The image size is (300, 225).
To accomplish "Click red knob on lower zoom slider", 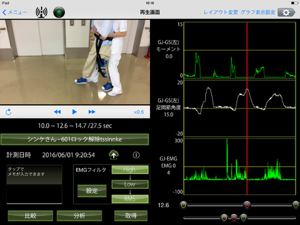I will 234,218.
